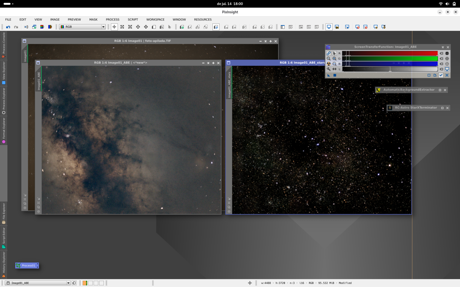Reset the R channel in ScreenTransferFunction
The width and height of the screenshot is (460, 287).
pos(441,53)
